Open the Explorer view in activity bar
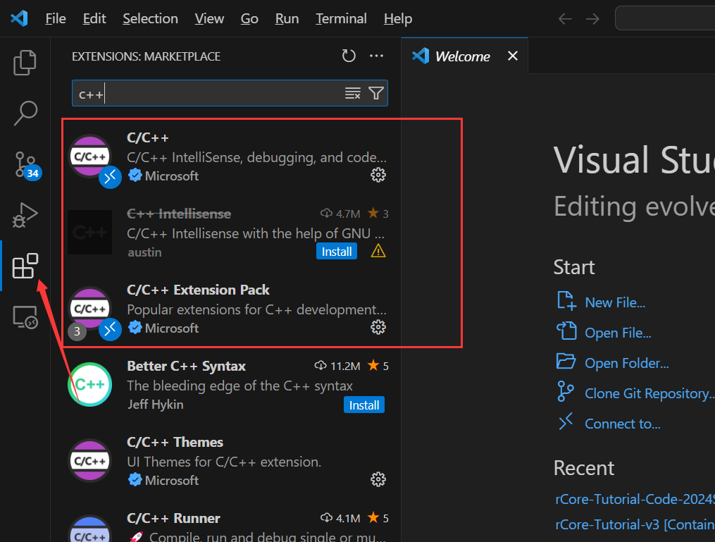715x542 pixels. click(25, 63)
